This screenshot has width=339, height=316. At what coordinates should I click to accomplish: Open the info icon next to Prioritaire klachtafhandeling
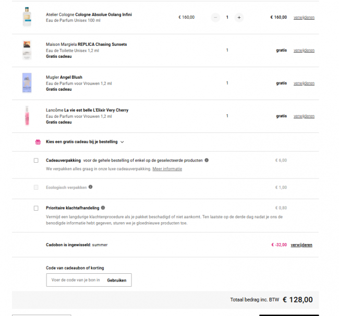[103, 208]
